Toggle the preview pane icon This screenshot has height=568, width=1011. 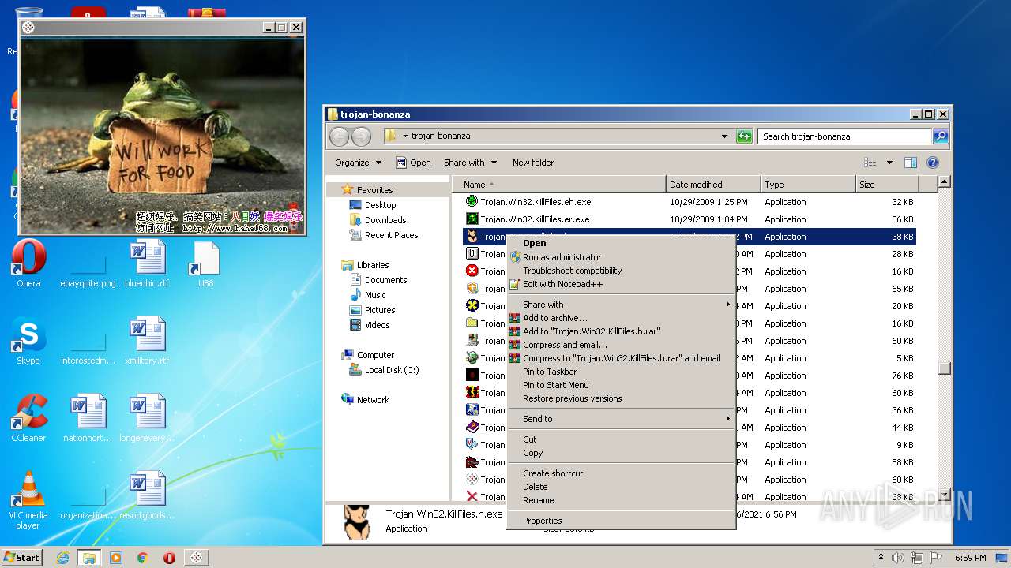point(910,163)
